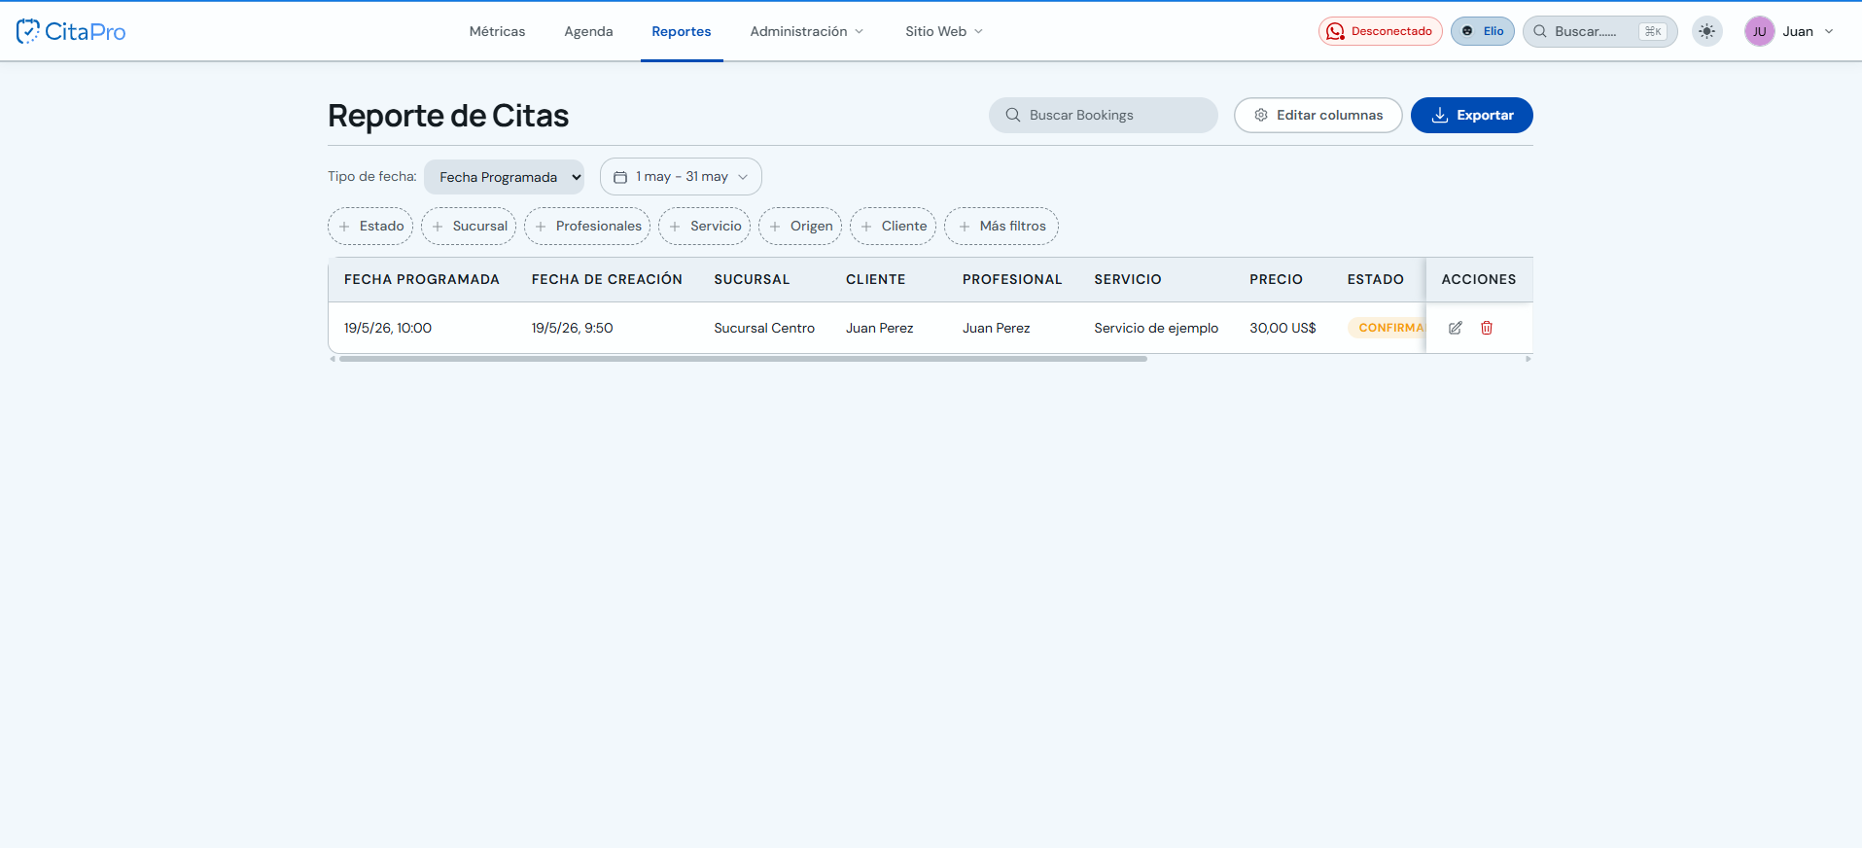Screen dimensions: 1862x848
Task: Click the 30,00 US$ price cell
Action: point(1282,328)
